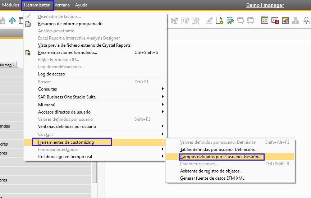Click the single speech bubble message icon
311x198 pixels.
pos(241,20)
